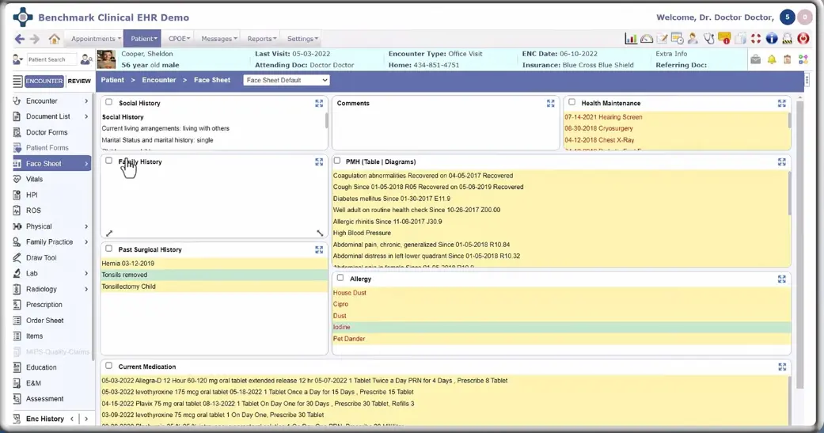Viewport: 824px width, 433px height.
Task: Expand the Physical sidebar chevron
Action: click(86, 226)
